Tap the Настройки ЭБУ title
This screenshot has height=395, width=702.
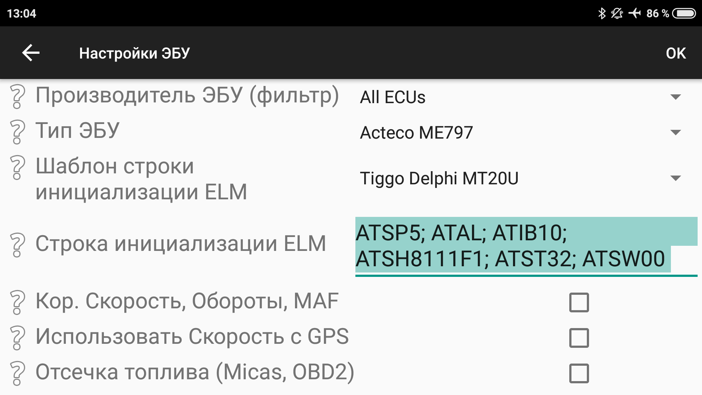point(135,53)
